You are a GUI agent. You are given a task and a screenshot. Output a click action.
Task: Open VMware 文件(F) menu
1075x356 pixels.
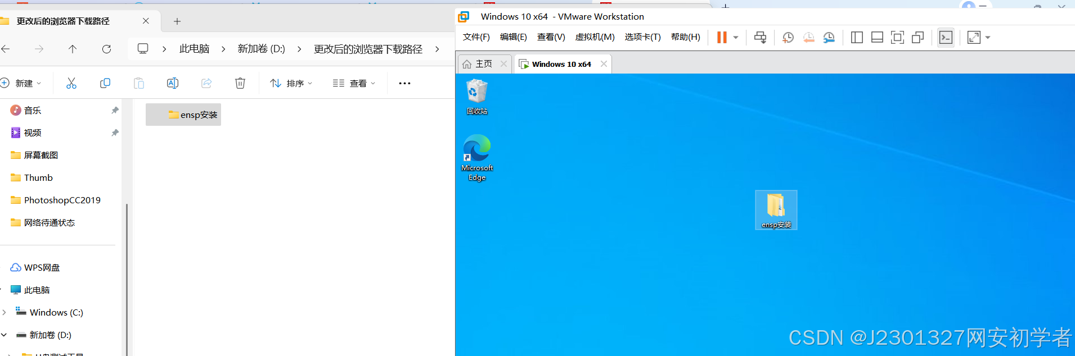coord(476,37)
